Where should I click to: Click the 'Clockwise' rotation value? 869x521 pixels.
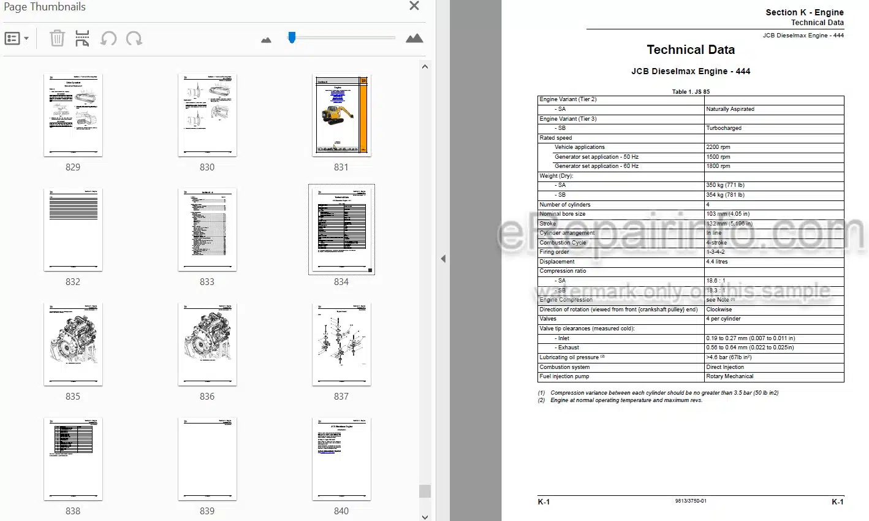pos(719,310)
